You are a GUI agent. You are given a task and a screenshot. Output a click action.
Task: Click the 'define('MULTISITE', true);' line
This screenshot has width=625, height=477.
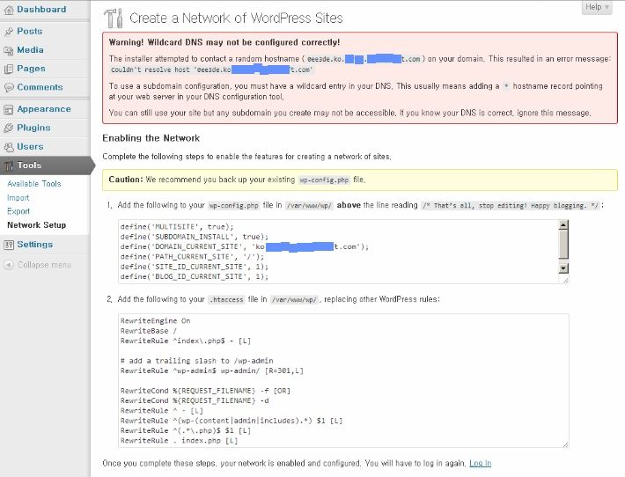[x=177, y=227]
